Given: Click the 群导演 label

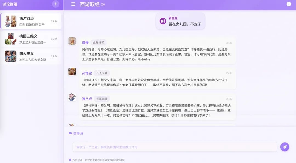Looking at the screenshot, I should pyautogui.click(x=78, y=133).
